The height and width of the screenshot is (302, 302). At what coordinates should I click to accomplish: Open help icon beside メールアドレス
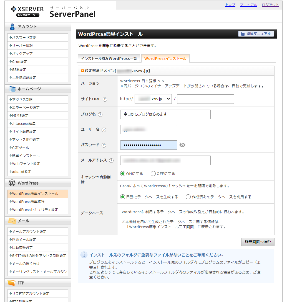[x=111, y=161]
